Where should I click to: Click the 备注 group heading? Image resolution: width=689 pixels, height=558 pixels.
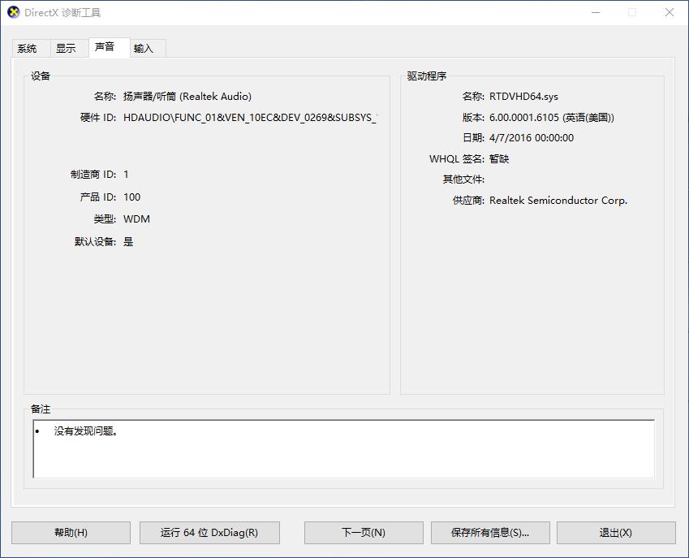pos(41,409)
